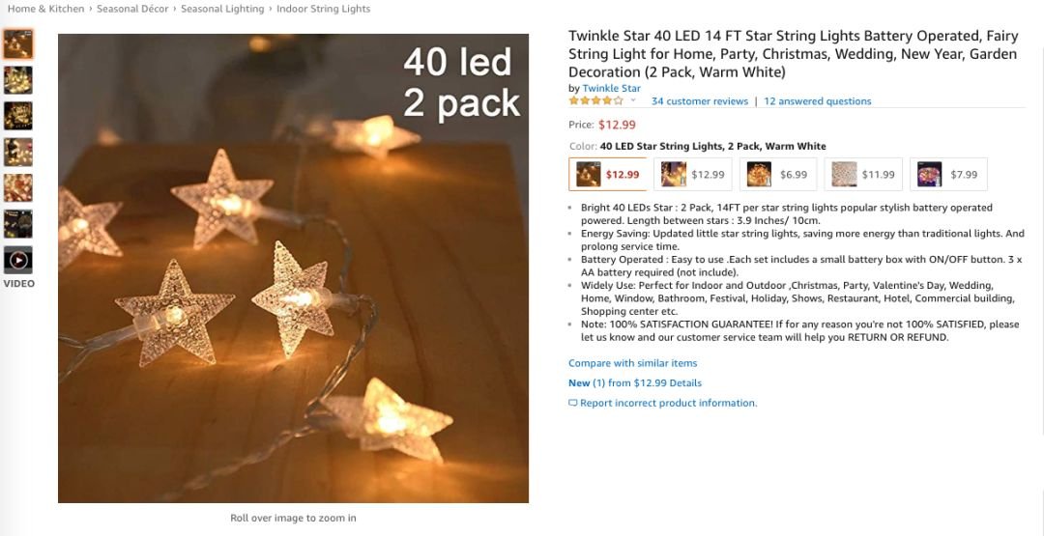Choose the $6.99 color option
Viewport: 1044px width, 536px height.
(778, 174)
